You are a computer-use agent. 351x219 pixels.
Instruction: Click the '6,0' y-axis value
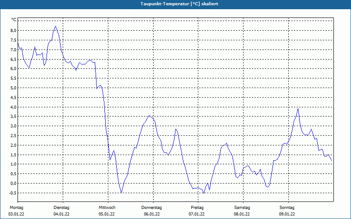coord(14,69)
